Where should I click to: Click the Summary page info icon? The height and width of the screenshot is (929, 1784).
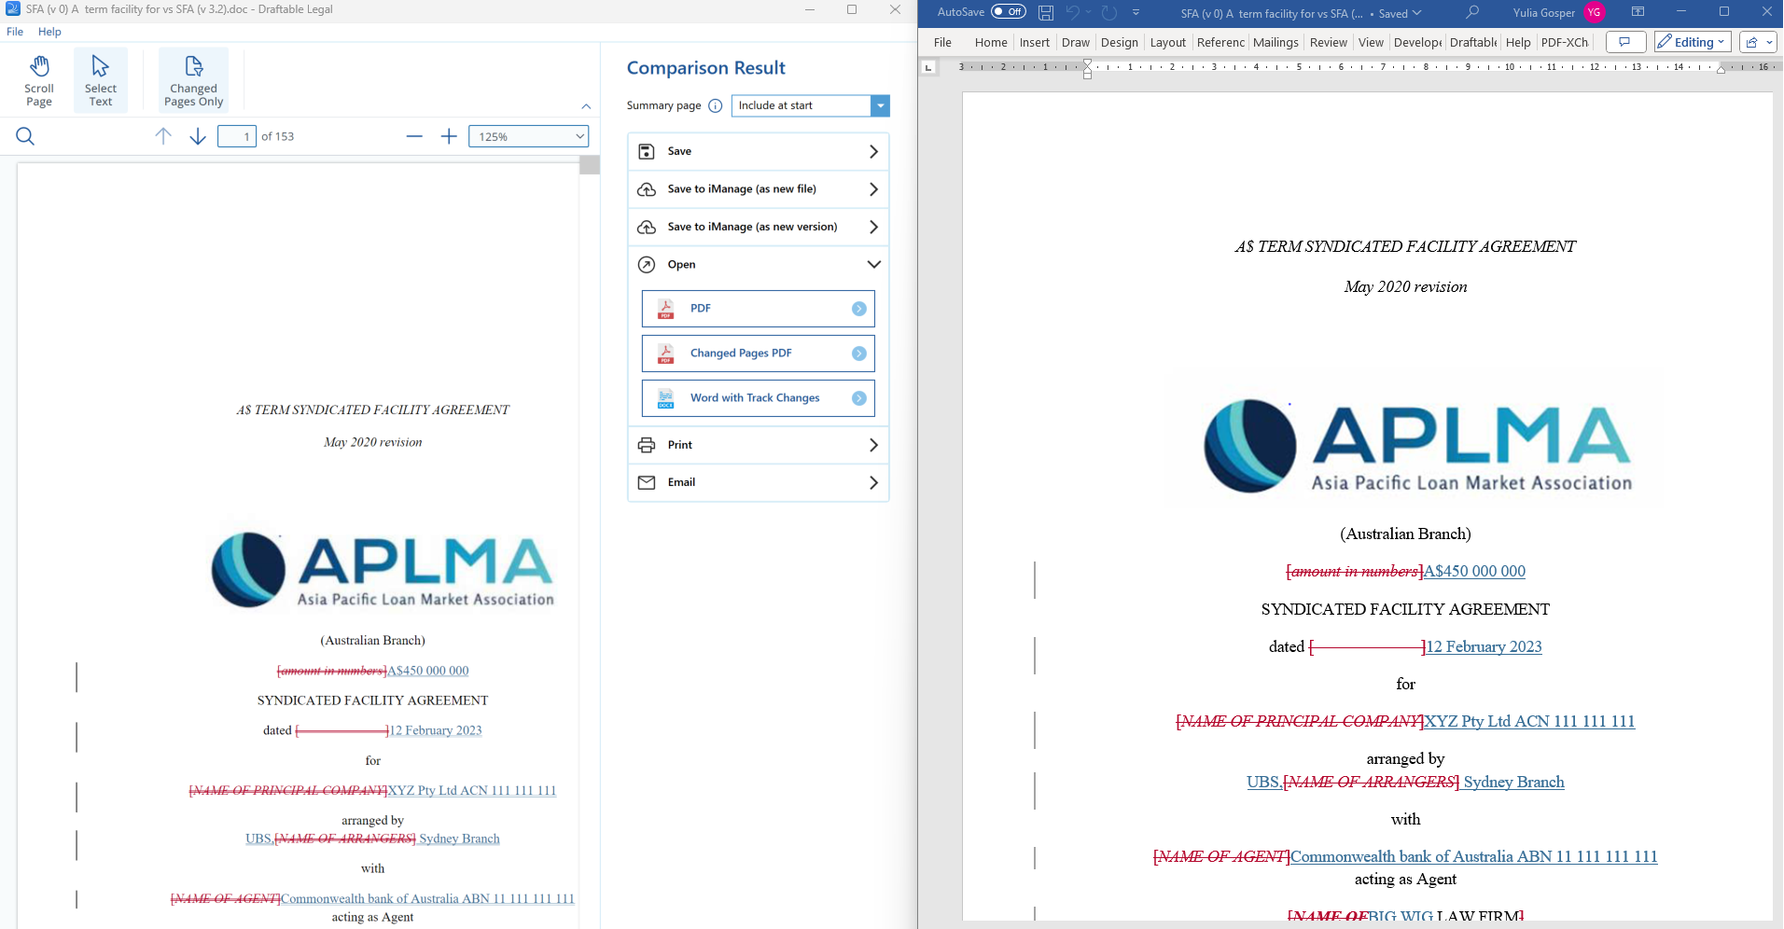pyautogui.click(x=715, y=105)
